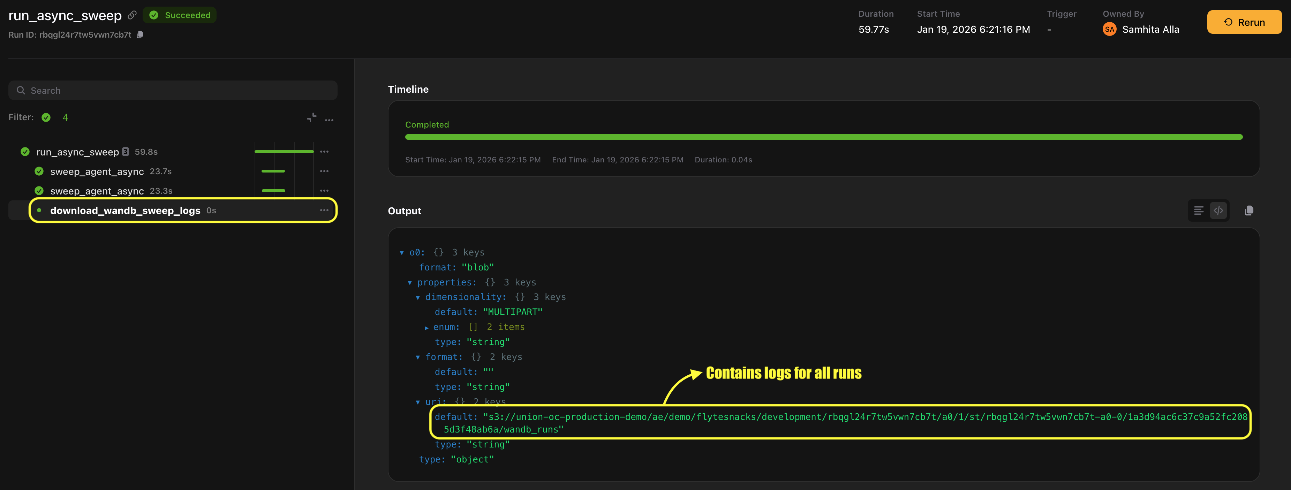Collapse the properties node

[x=409, y=283]
